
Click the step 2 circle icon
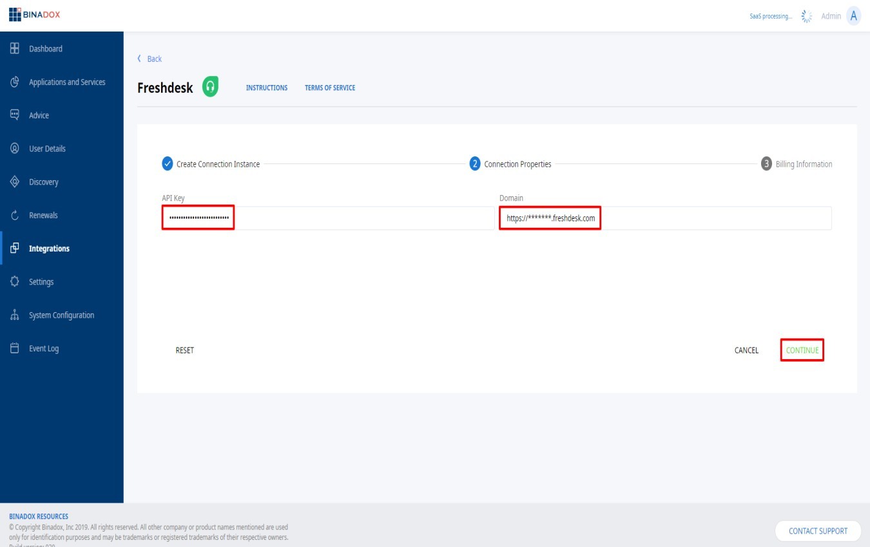[x=475, y=164]
